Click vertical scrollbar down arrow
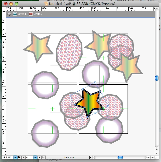 click(157, 153)
